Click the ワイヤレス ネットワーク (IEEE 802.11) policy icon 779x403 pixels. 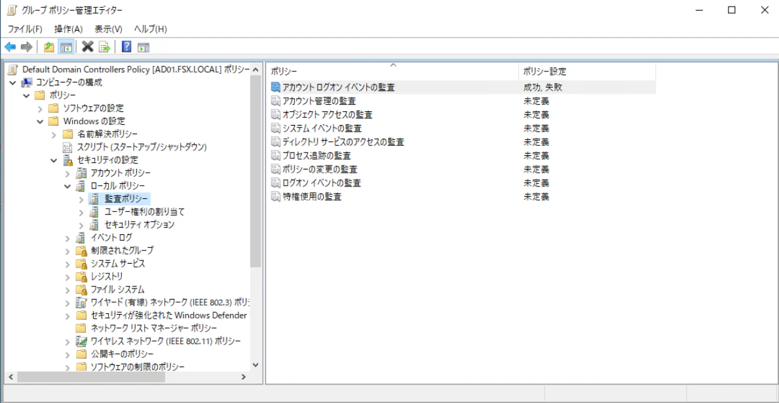coord(81,341)
